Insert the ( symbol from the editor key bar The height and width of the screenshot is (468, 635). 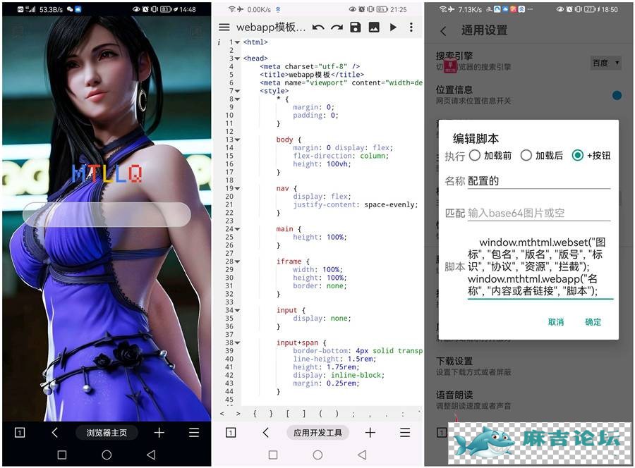pos(320,414)
